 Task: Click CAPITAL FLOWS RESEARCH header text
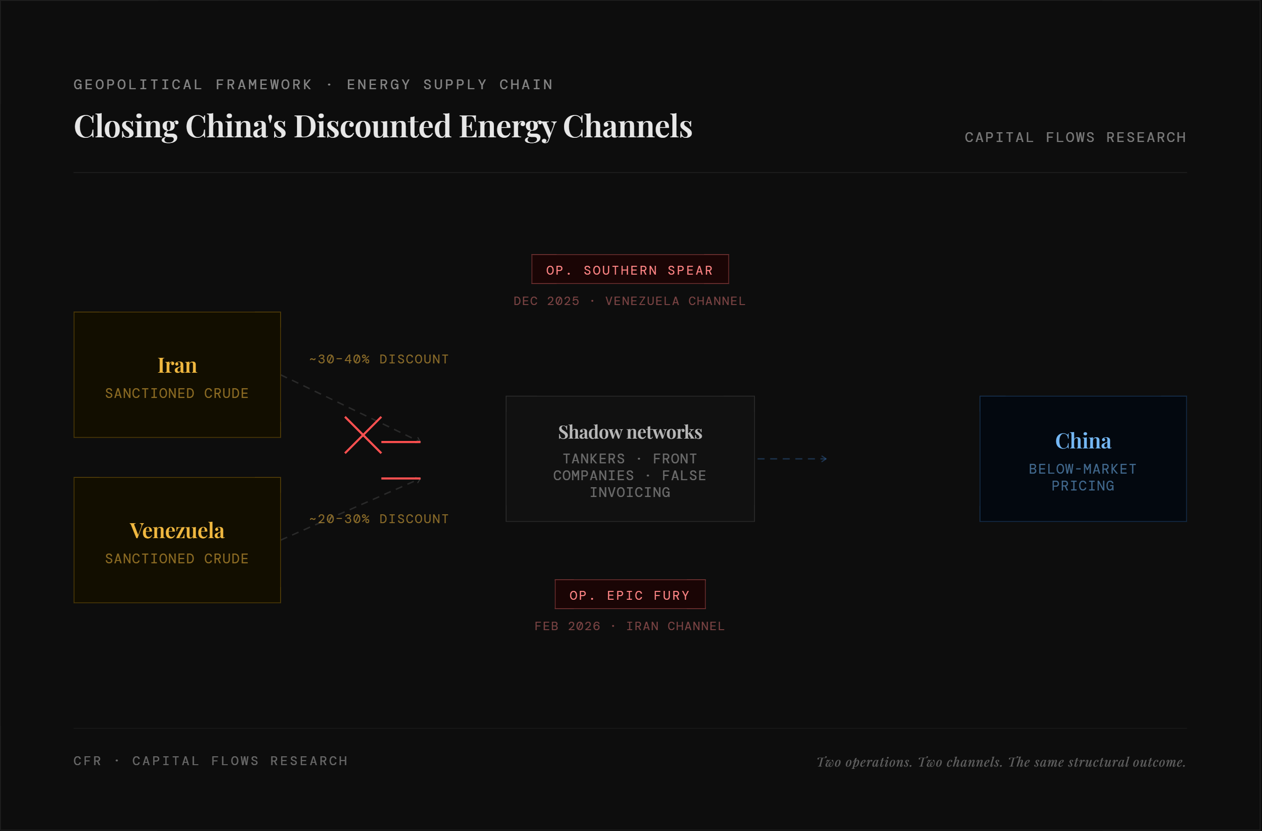[x=1075, y=137]
